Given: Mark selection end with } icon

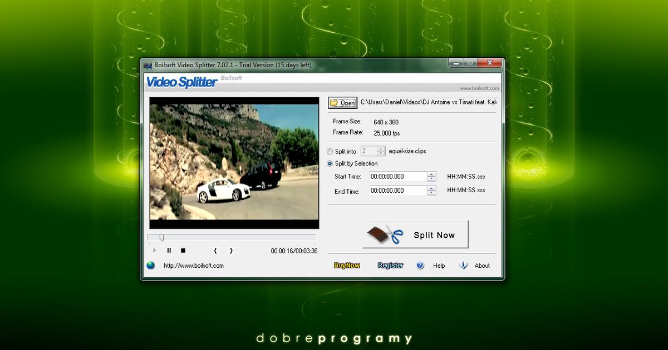Looking at the screenshot, I should click(230, 251).
